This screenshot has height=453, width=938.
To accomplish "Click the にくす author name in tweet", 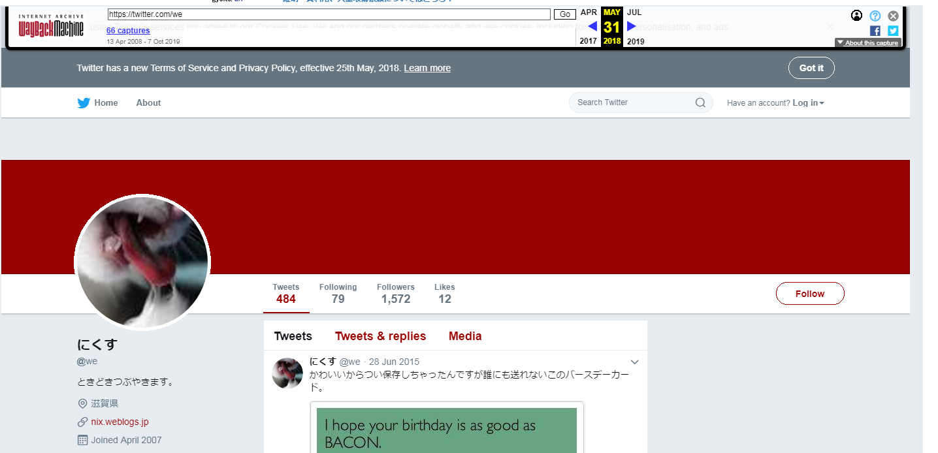I will 323,362.
